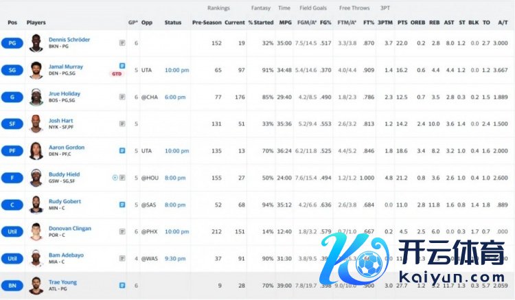Click the PG roster slot button
Image resolution: width=515 pixels, height=300 pixels.
(12, 43)
